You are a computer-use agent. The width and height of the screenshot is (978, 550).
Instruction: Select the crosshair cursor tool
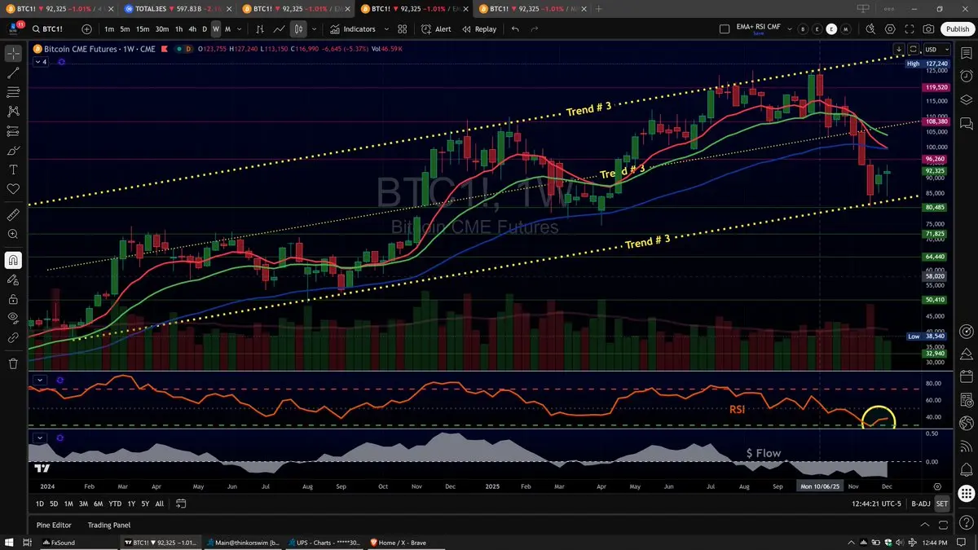(x=13, y=54)
